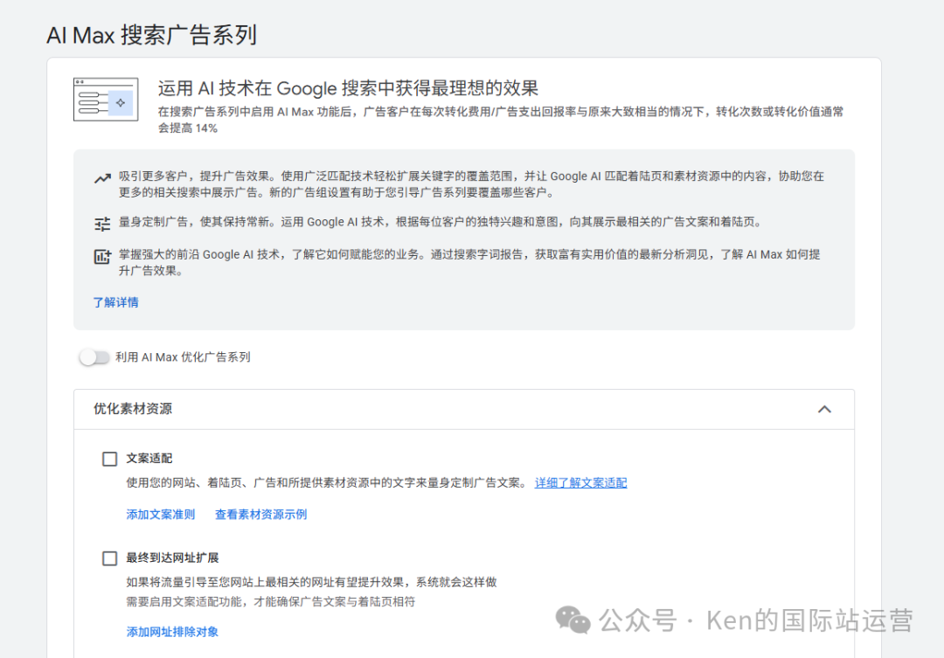Click the 利用 AI Max 优化广告系列 label text

point(183,357)
